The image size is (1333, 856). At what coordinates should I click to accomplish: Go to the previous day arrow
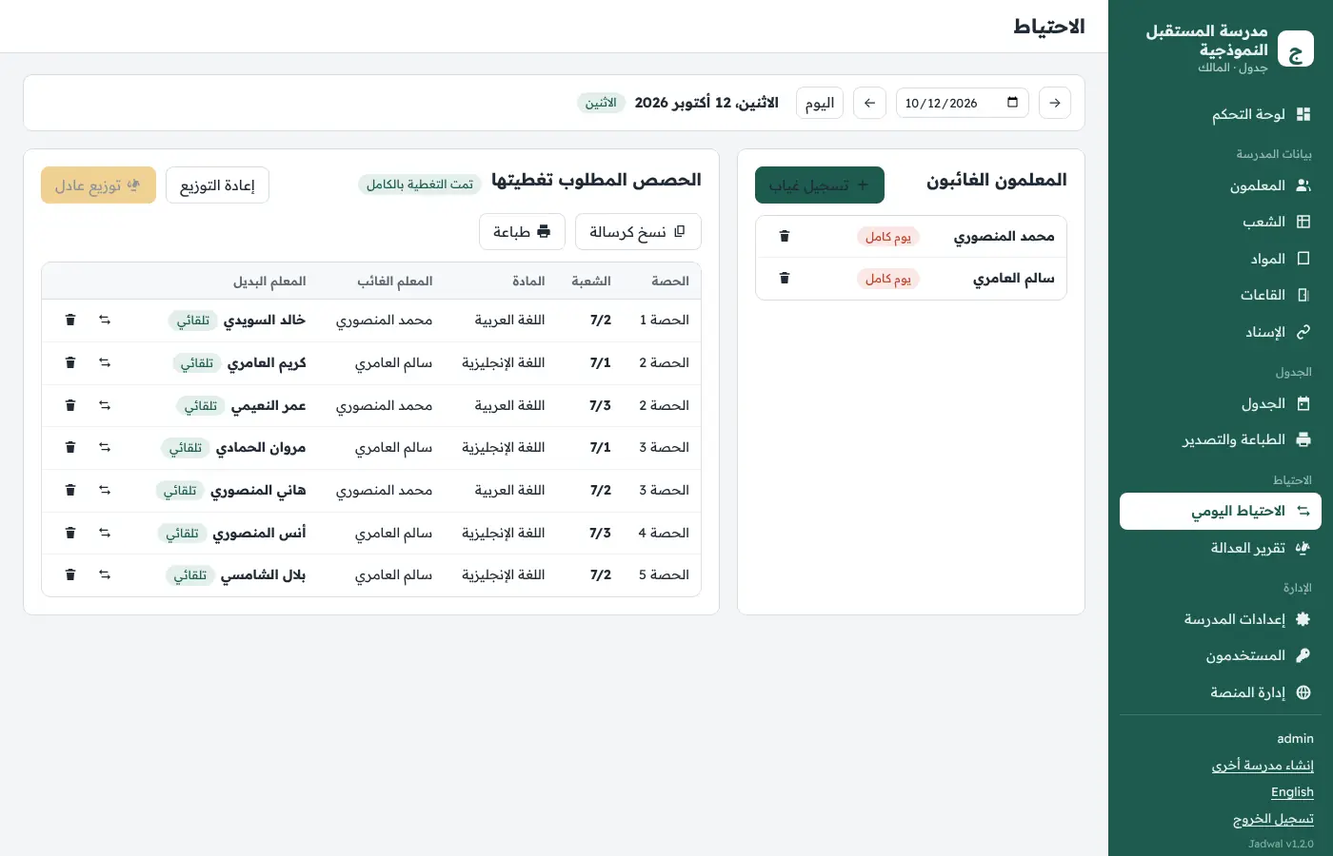click(1055, 103)
